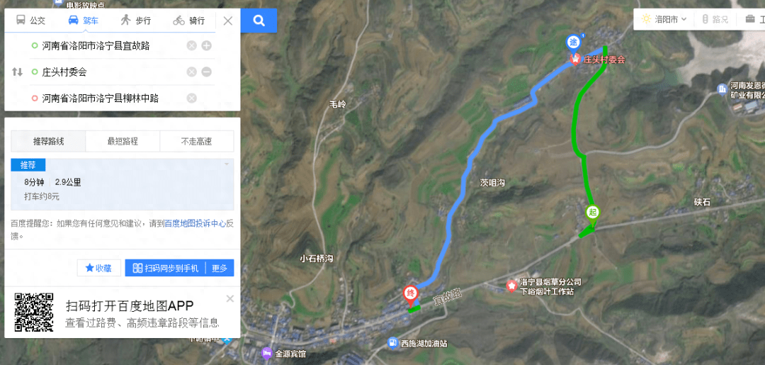Swap start and destination arrows icon
The width and height of the screenshot is (765, 365).
pos(18,72)
